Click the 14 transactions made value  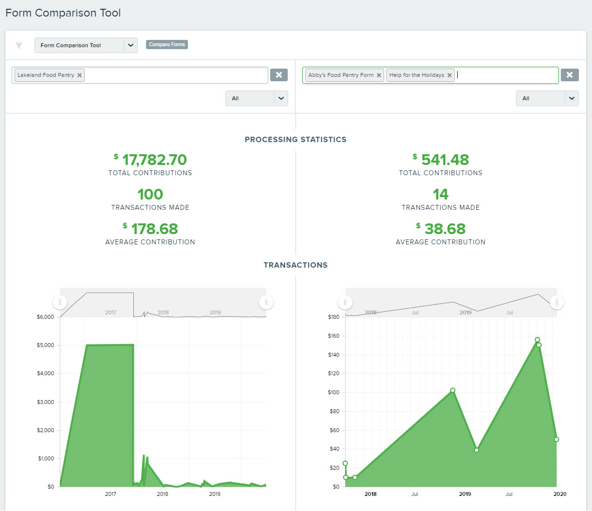point(441,194)
